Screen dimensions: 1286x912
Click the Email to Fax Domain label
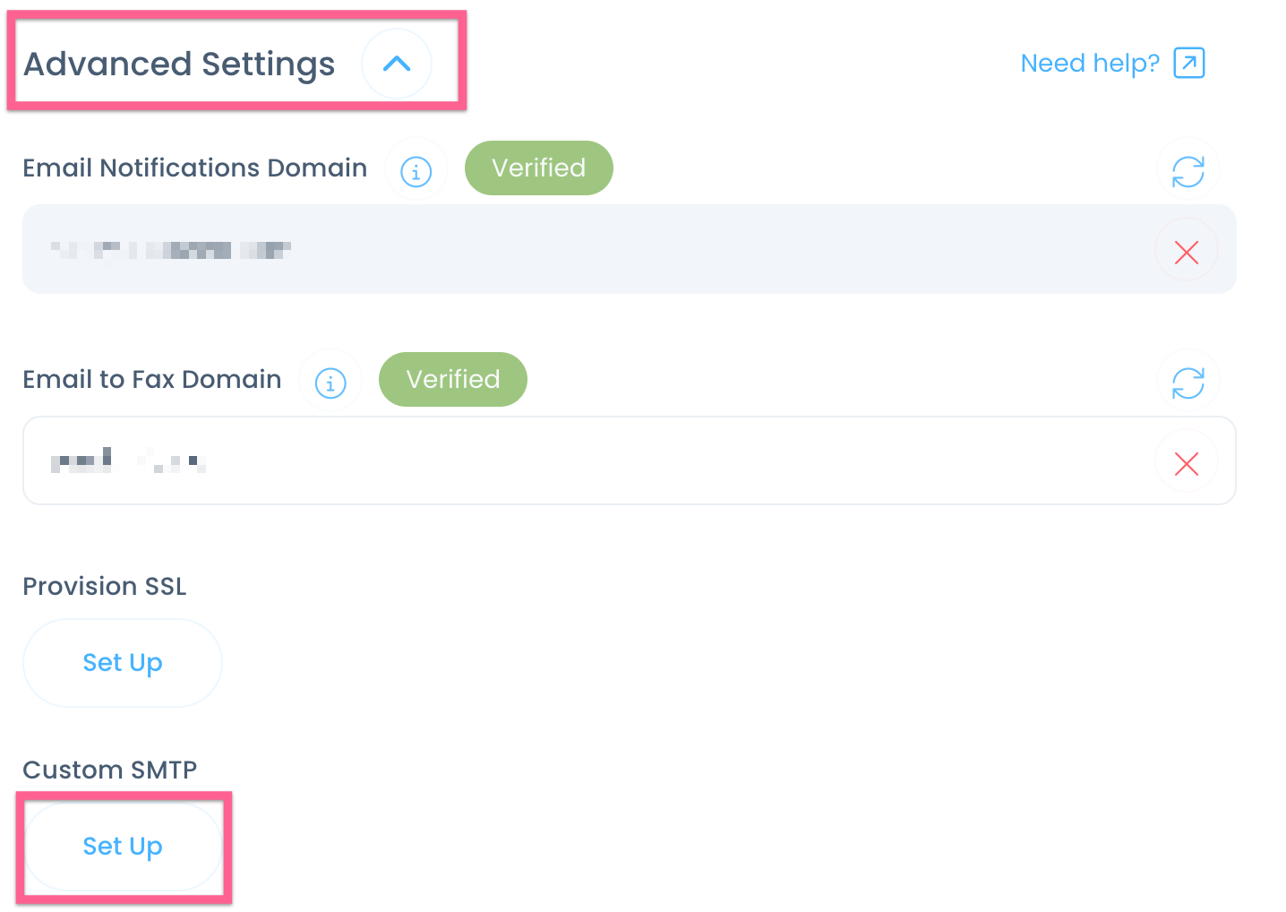point(152,379)
